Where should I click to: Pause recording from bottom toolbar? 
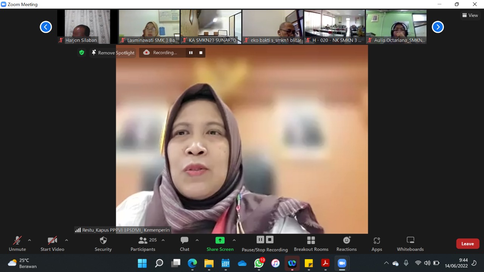(260, 240)
